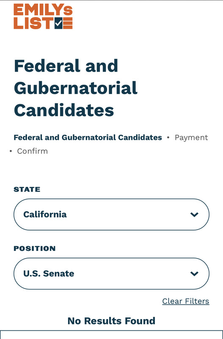Click the STATE field label
The image size is (223, 339).
click(27, 189)
